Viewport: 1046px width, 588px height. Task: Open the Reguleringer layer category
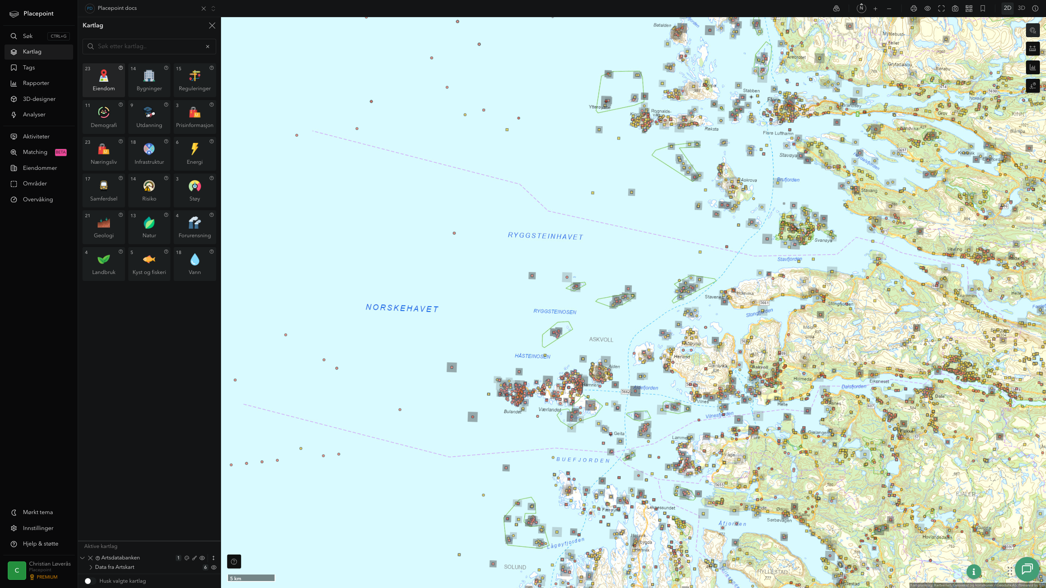194,80
